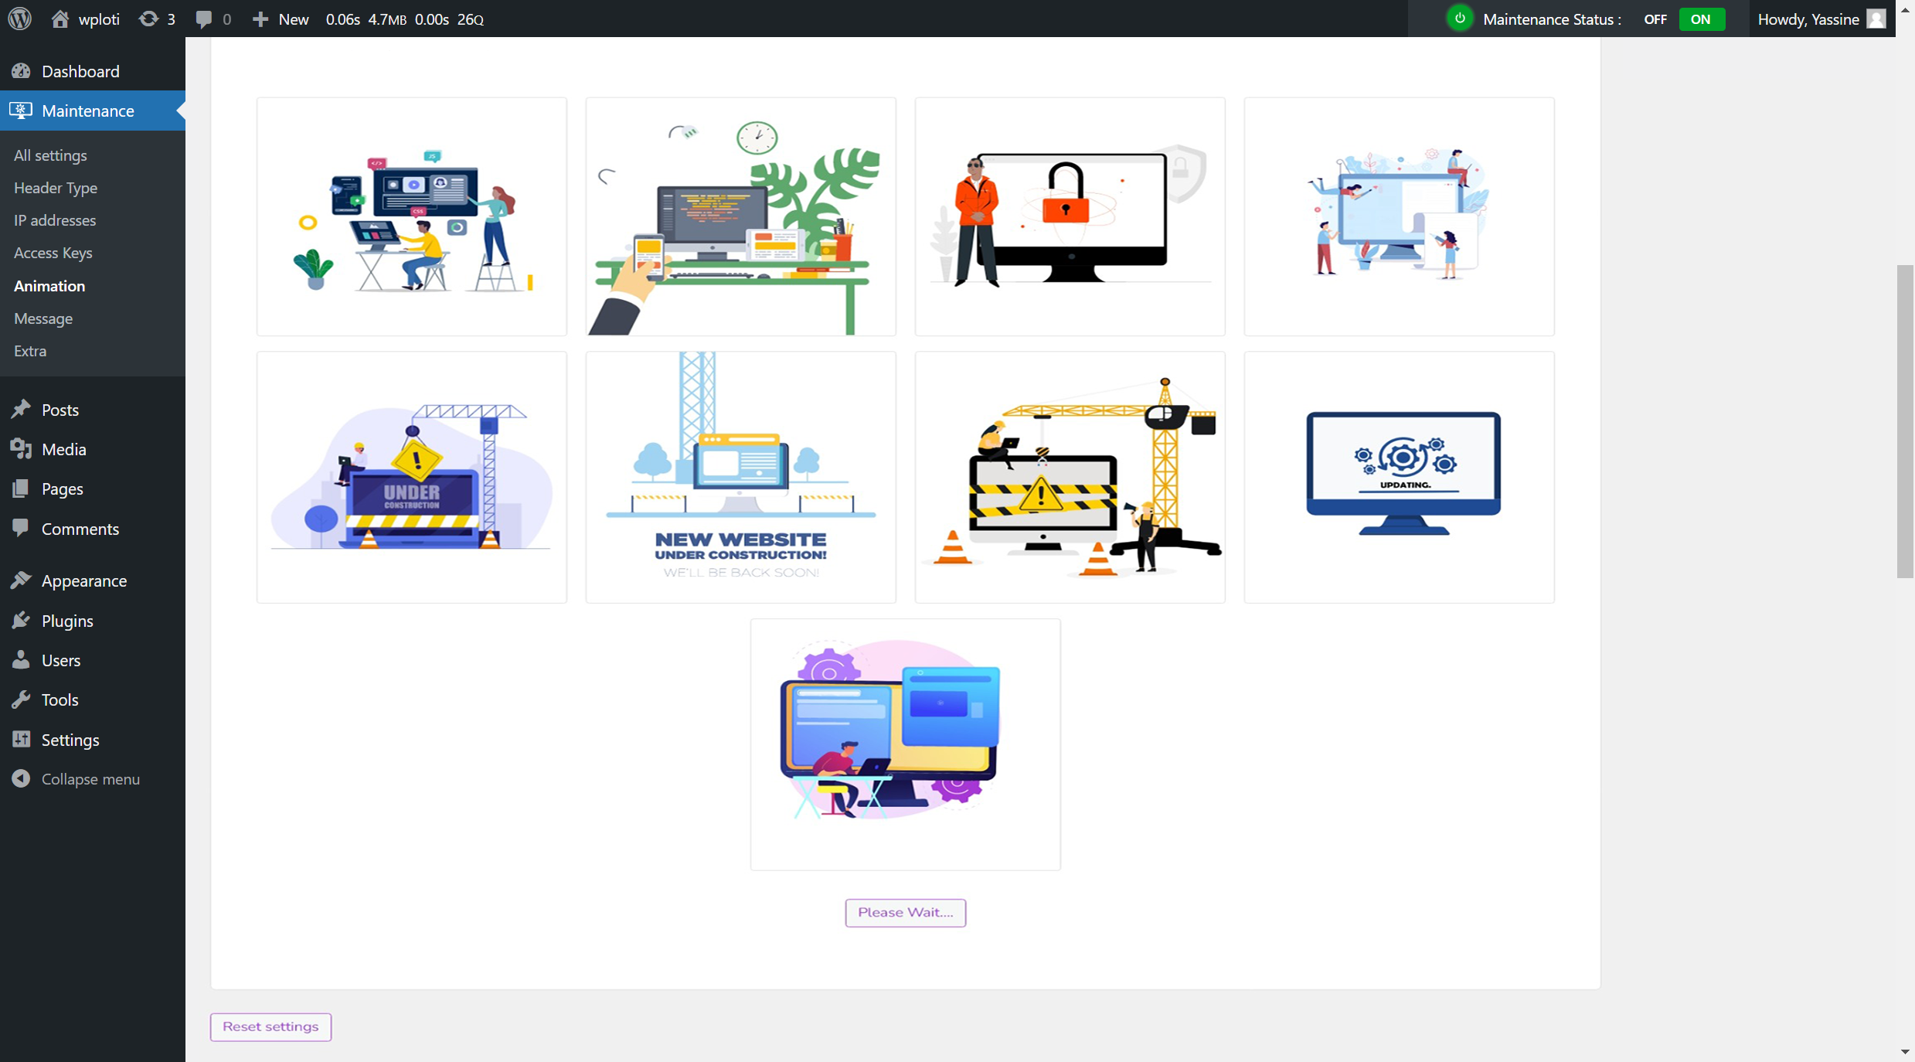Viewport: 1915px width, 1062px height.
Task: Select the web developers team animation
Action: (412, 216)
